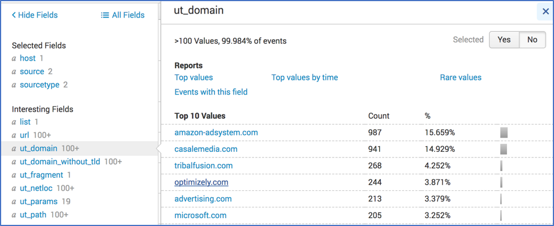This screenshot has width=554, height=226.
Task: Click the amazon-adsystem.com percentage bar
Action: [504, 133]
